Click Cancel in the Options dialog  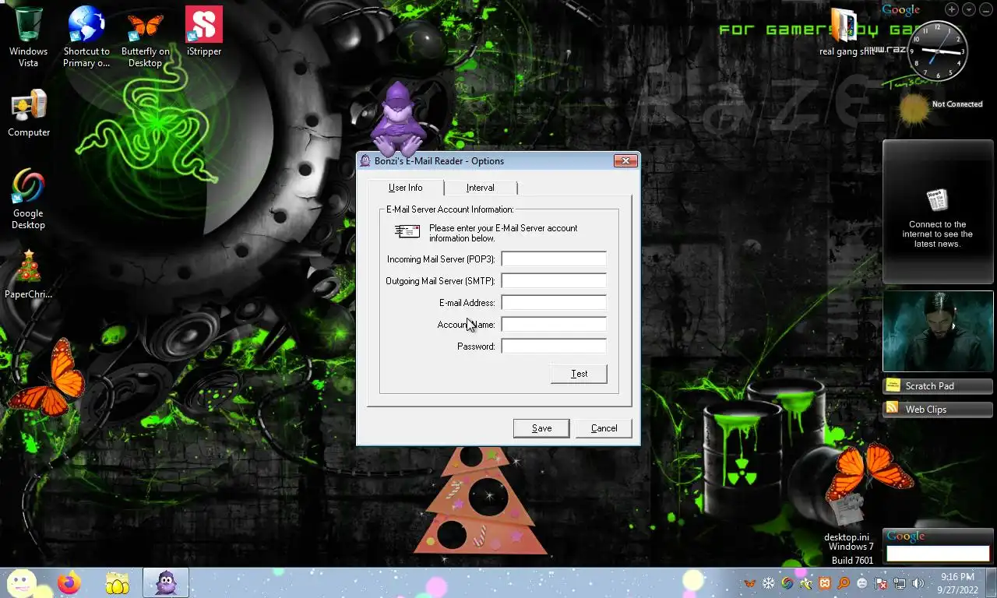tap(604, 428)
